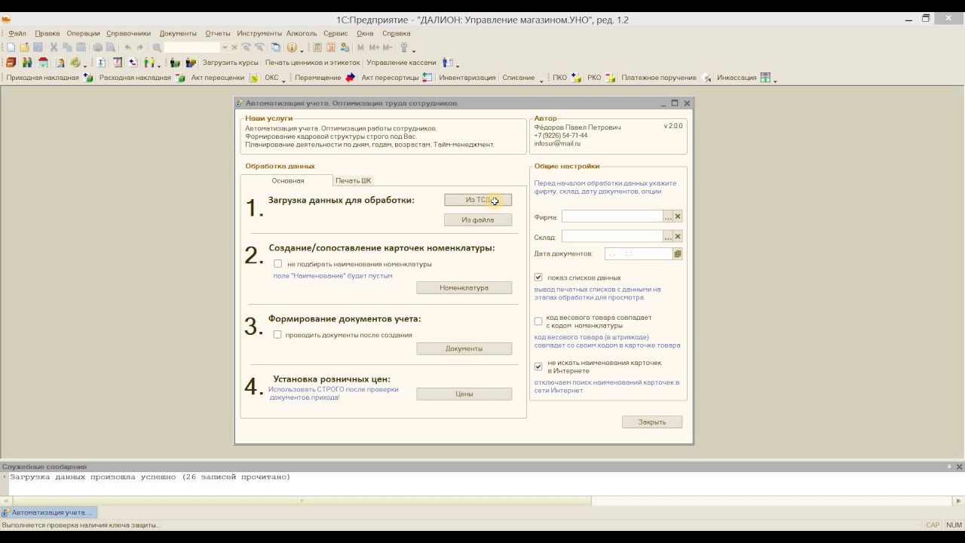Click Печать ценников и этикеток toolbar button
The width and height of the screenshot is (965, 543).
312,63
